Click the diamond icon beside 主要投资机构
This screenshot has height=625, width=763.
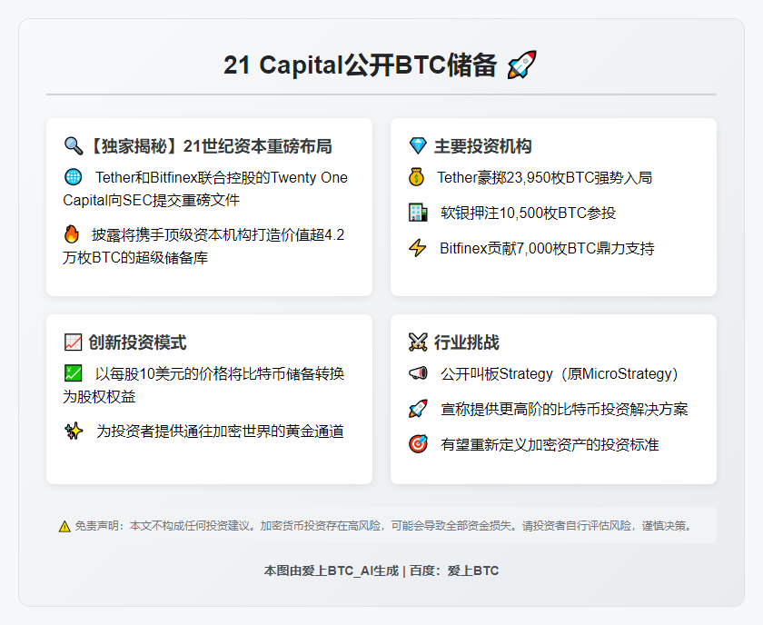(418, 145)
